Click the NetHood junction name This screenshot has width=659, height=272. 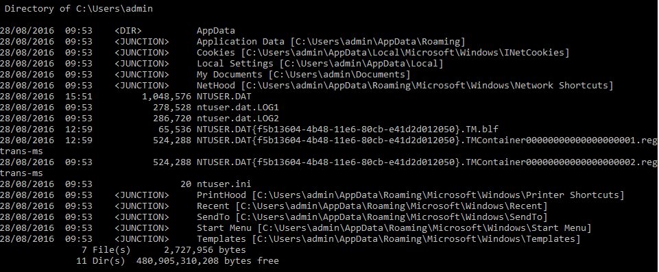click(x=215, y=85)
